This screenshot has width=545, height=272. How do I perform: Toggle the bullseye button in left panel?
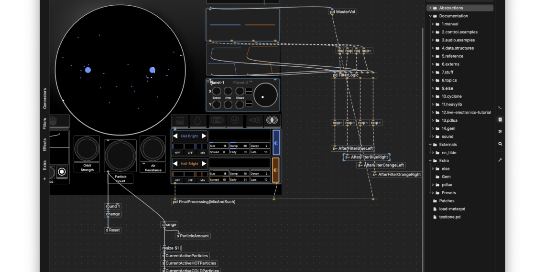[62, 172]
